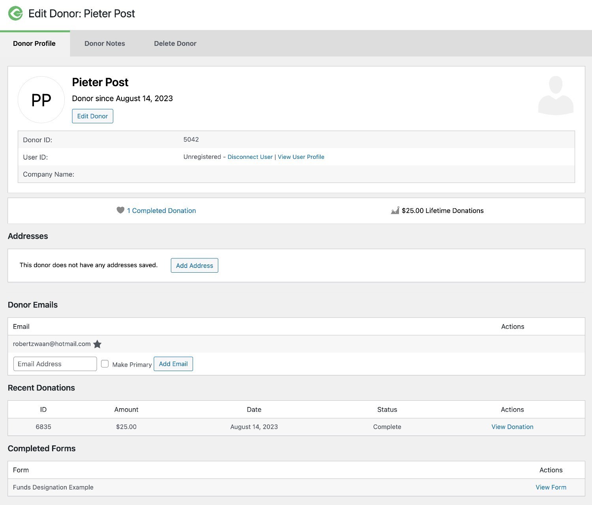Click the PP initials avatar circle
Image resolution: width=592 pixels, height=505 pixels.
tap(41, 100)
